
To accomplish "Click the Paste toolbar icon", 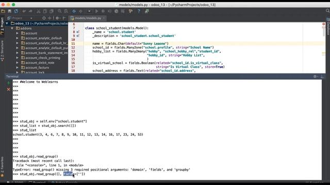I will click(x=52, y=11).
